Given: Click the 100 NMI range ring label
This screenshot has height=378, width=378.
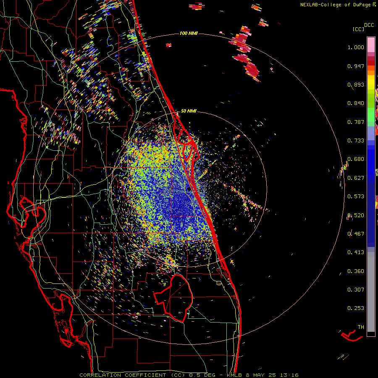Looking at the screenshot, I should (189, 33).
